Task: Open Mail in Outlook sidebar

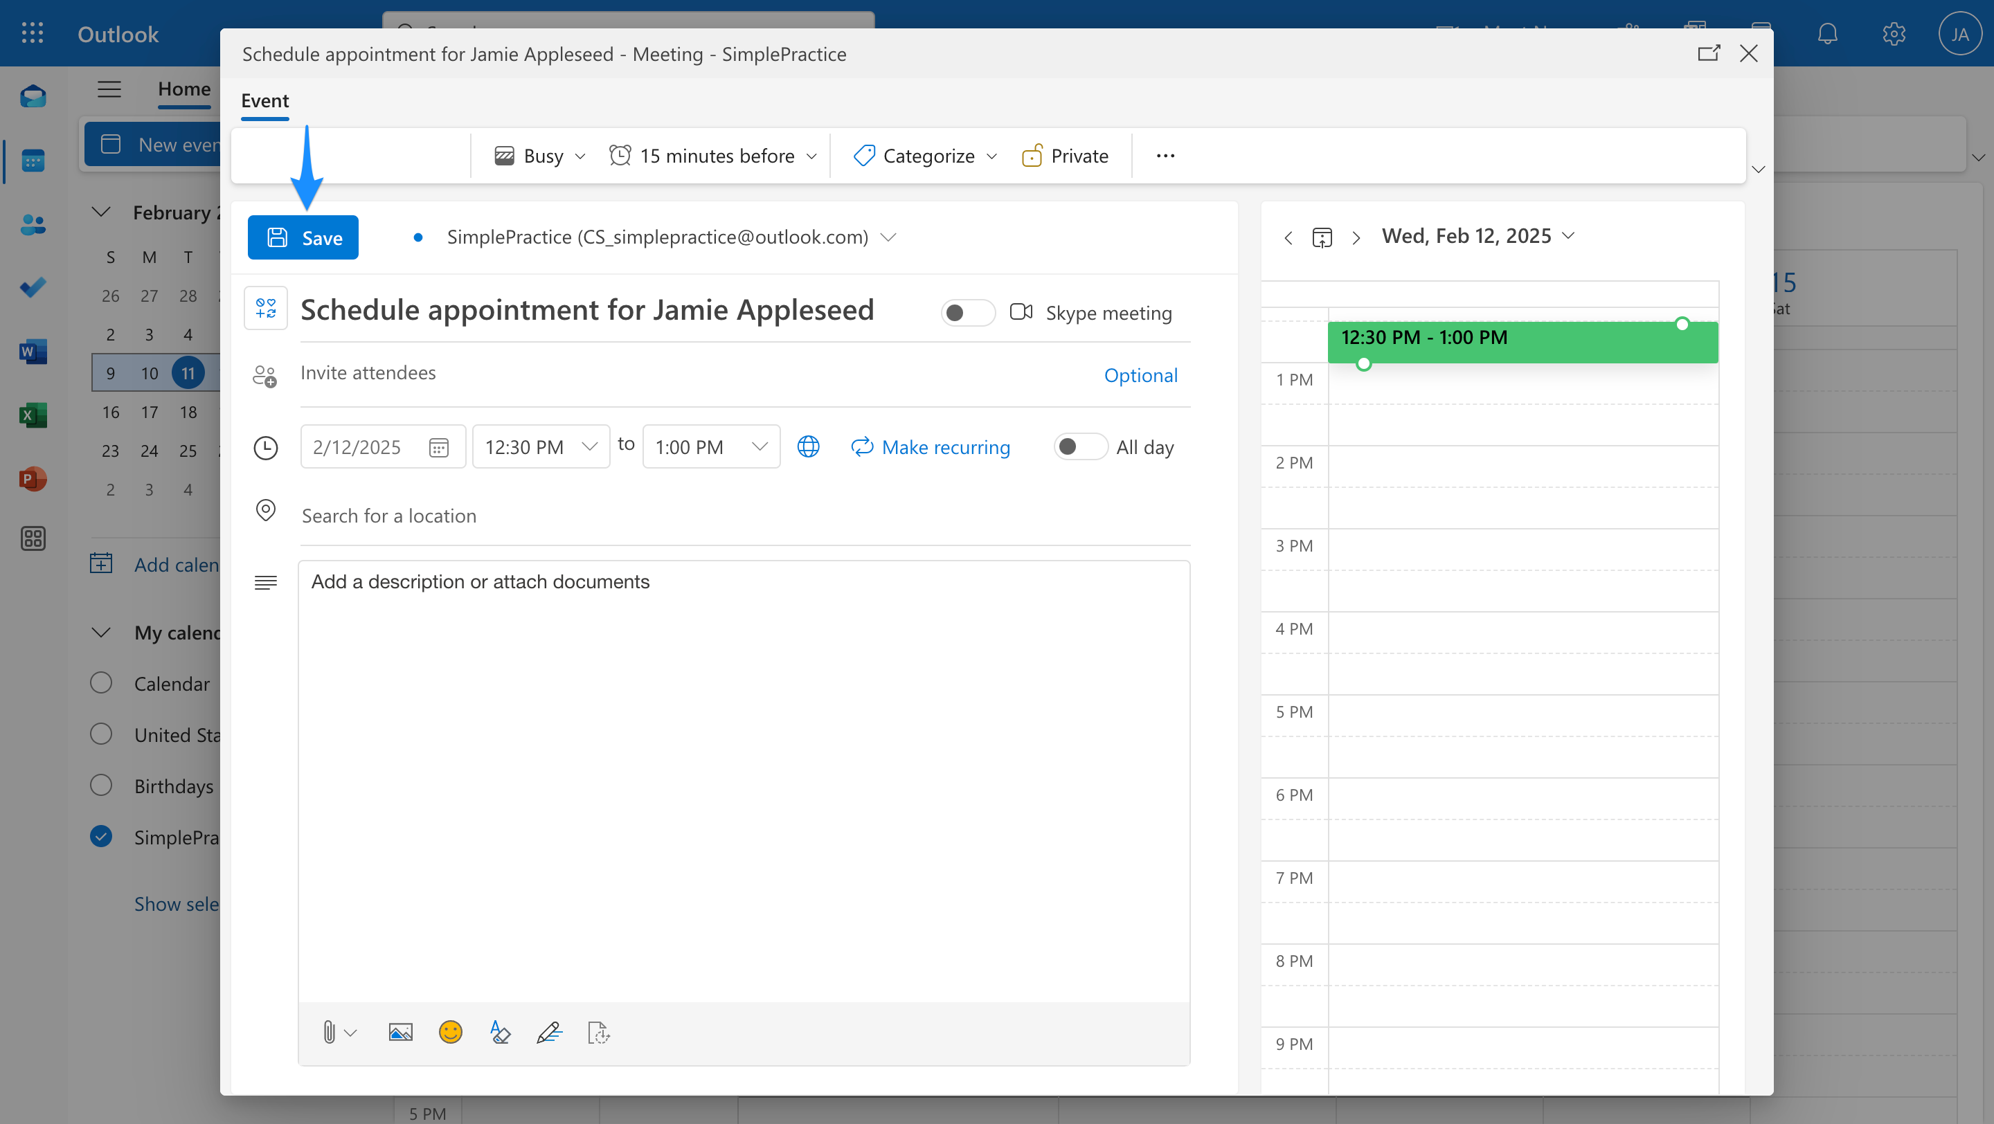Action: coord(33,97)
